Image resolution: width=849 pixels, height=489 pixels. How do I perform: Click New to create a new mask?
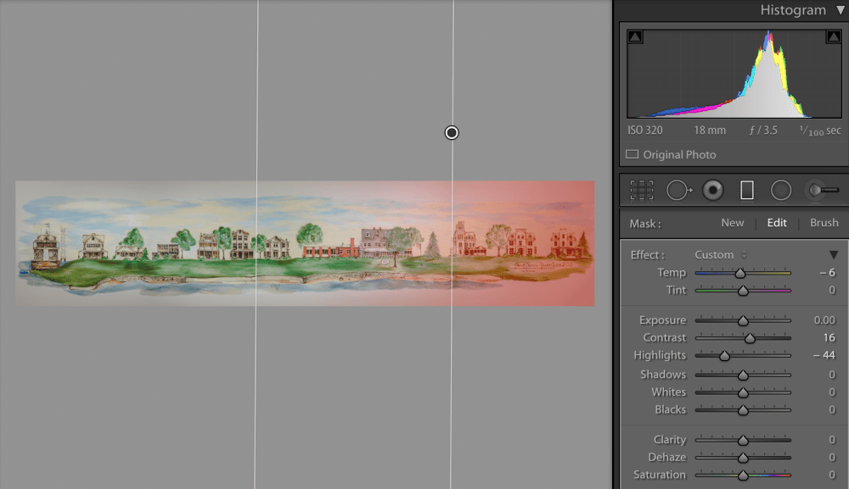click(x=732, y=223)
